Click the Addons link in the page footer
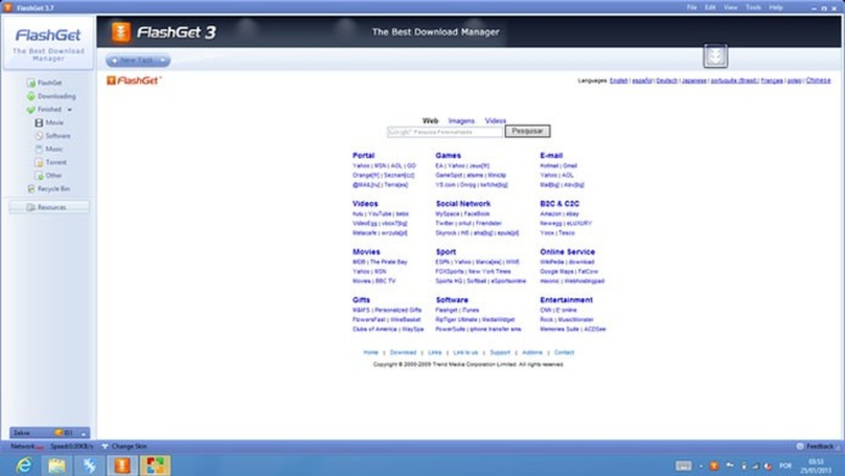 pos(532,352)
